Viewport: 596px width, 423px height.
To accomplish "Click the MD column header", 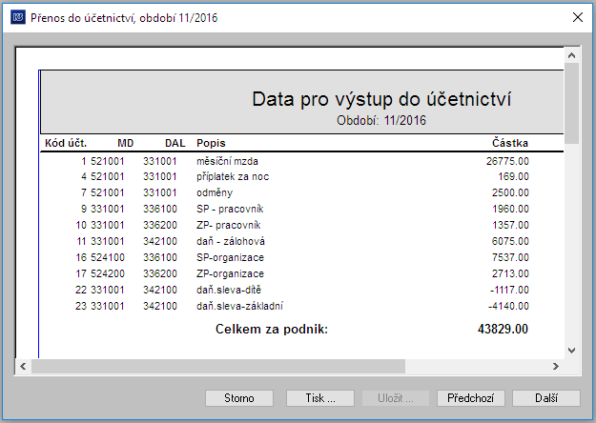I will [x=126, y=143].
